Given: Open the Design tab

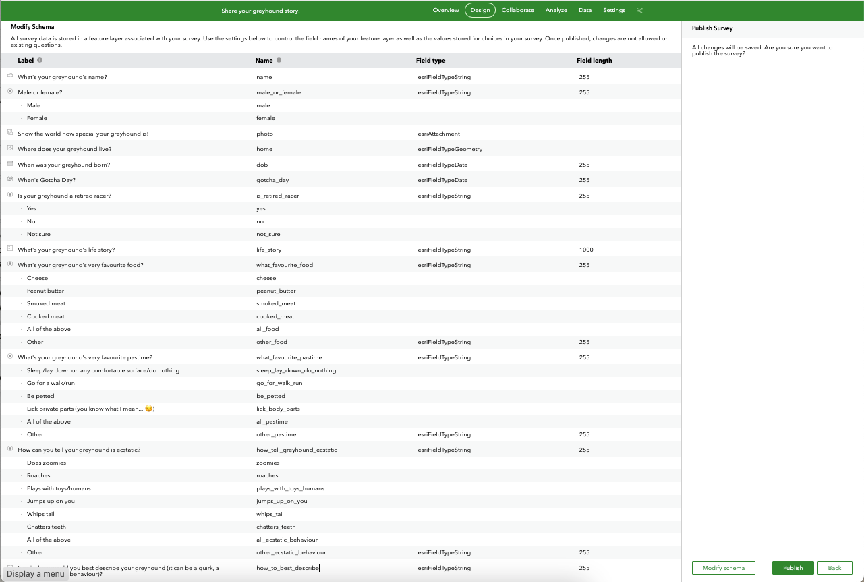Looking at the screenshot, I should (x=480, y=10).
